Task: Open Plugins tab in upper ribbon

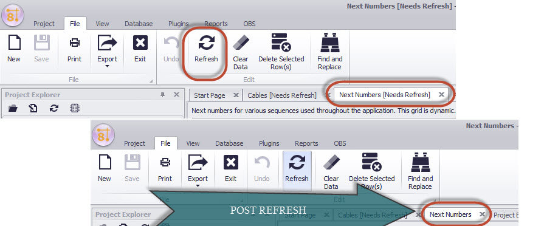Action: 178,24
